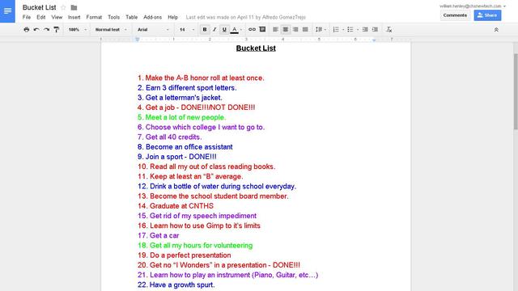Viewport: 518px width, 291px height.
Task: Toggle italic formatting
Action: 214,30
